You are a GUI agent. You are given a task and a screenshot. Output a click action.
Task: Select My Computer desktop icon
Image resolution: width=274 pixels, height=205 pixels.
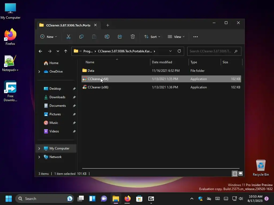point(10,11)
